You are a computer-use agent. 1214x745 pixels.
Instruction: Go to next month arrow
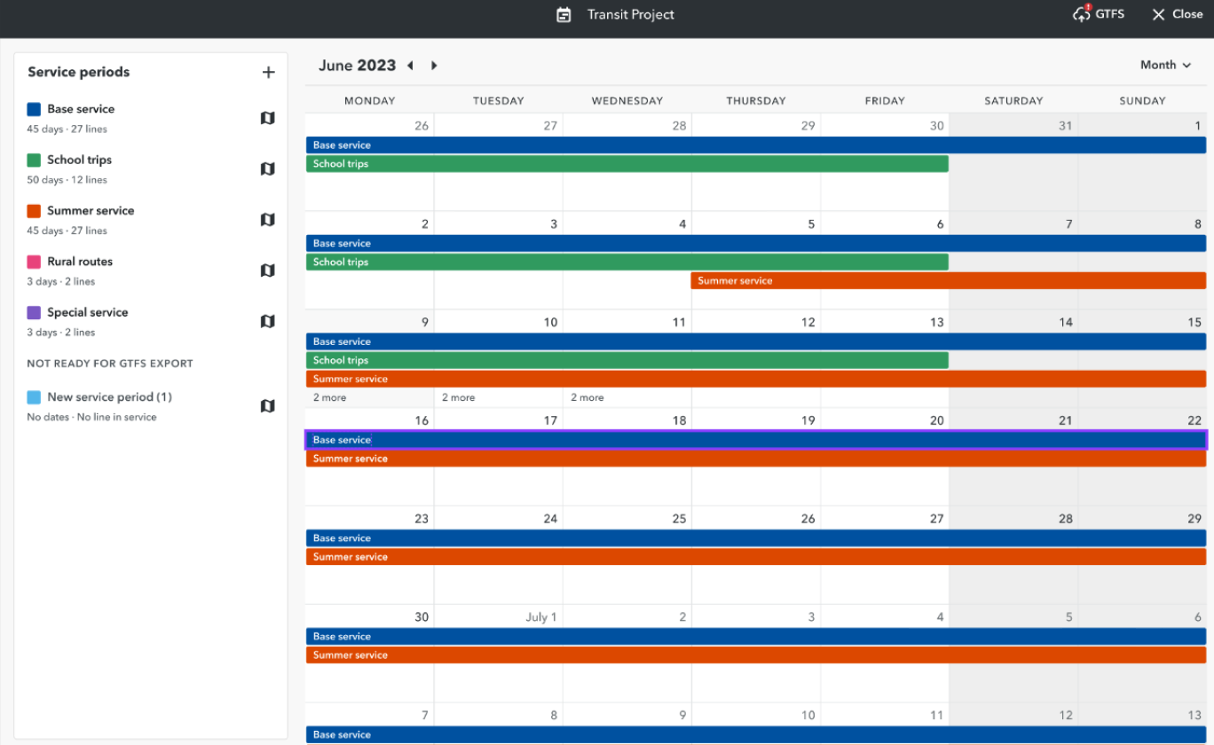(434, 66)
